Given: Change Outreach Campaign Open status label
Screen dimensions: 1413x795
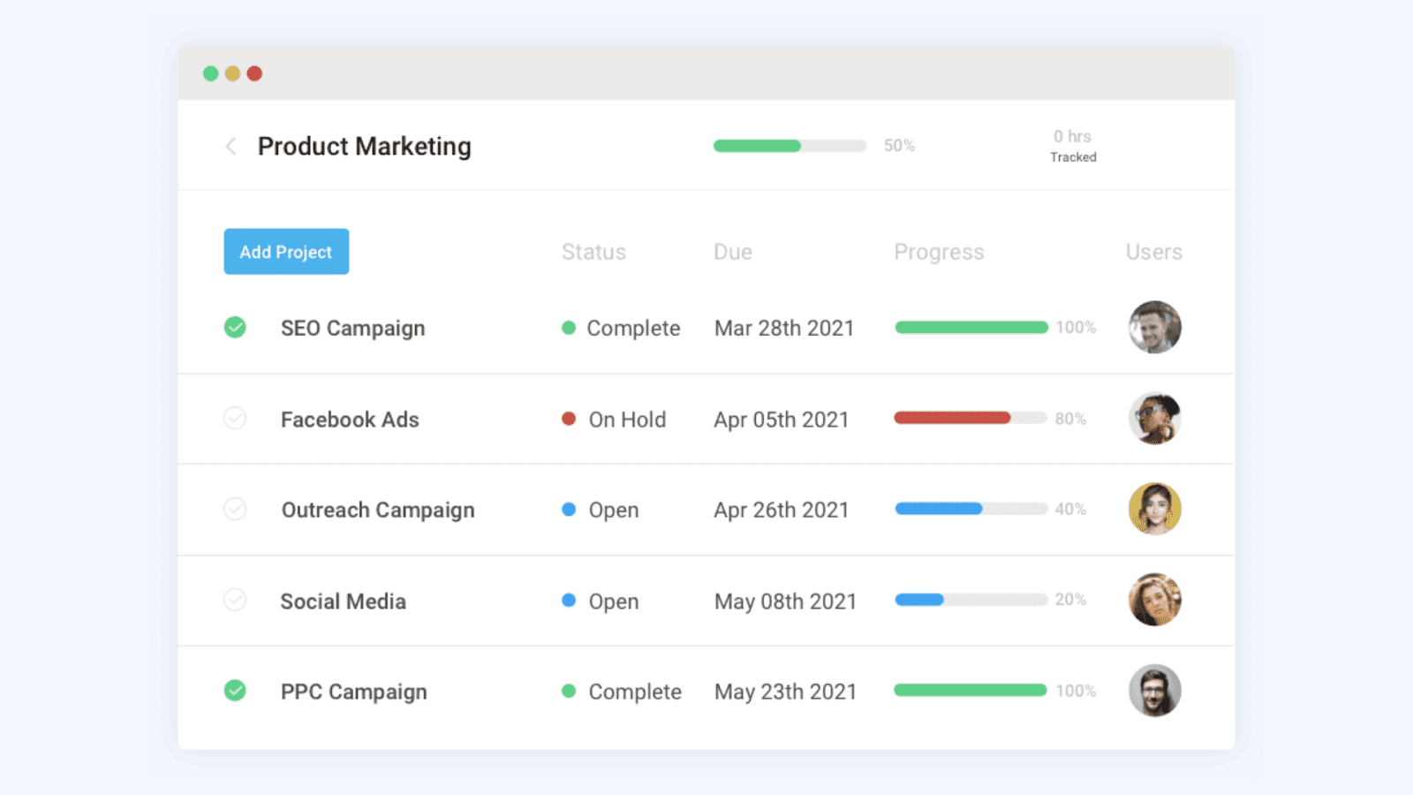Looking at the screenshot, I should click(614, 511).
